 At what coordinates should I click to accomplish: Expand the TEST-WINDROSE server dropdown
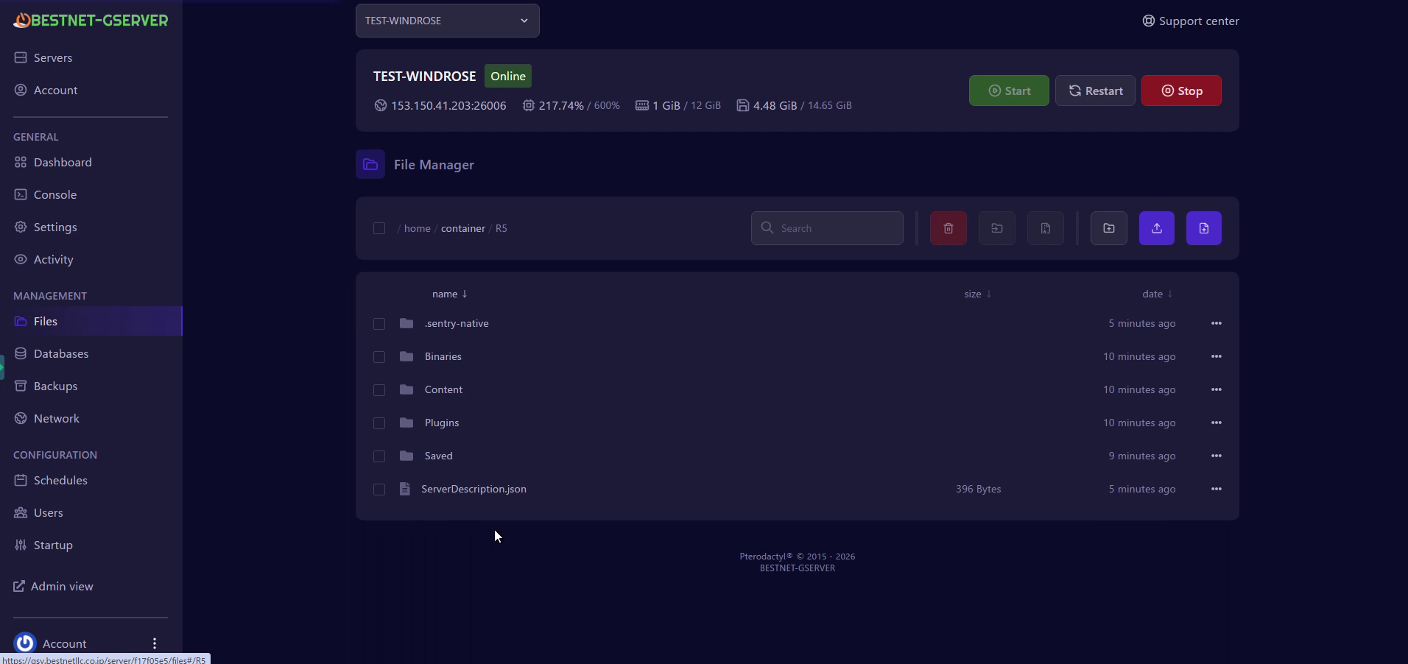(447, 21)
